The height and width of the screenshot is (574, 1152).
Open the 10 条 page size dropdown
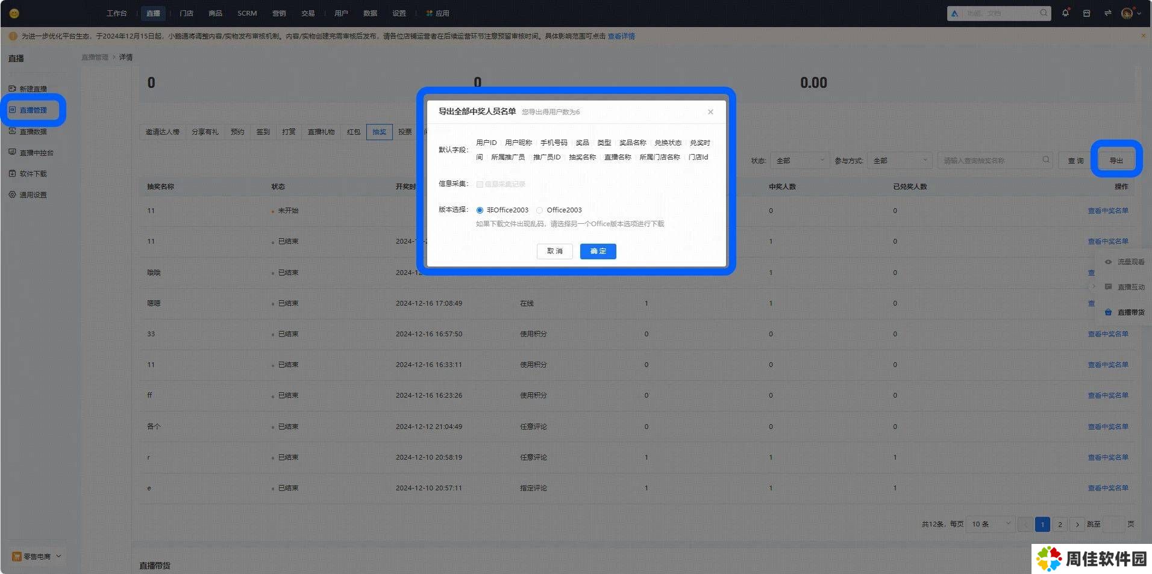(x=990, y=524)
